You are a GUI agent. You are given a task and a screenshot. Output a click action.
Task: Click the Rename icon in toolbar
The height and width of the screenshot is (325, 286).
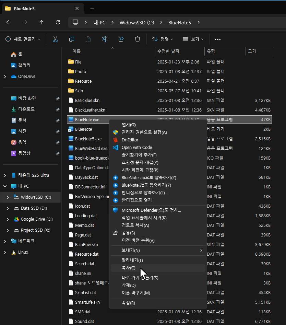coord(105,39)
